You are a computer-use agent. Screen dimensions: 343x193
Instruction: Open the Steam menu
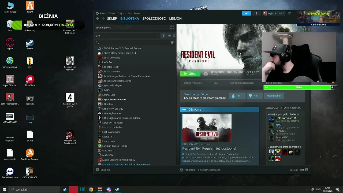coord(103,13)
